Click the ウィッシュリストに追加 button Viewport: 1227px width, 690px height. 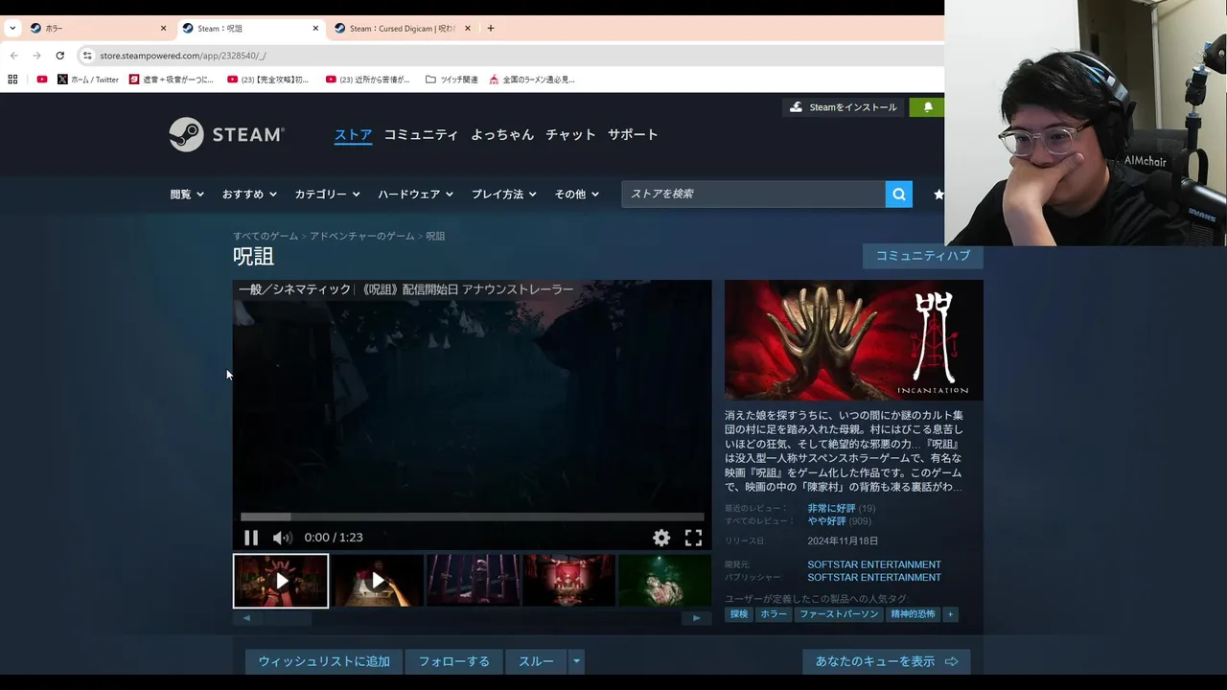pos(324,661)
